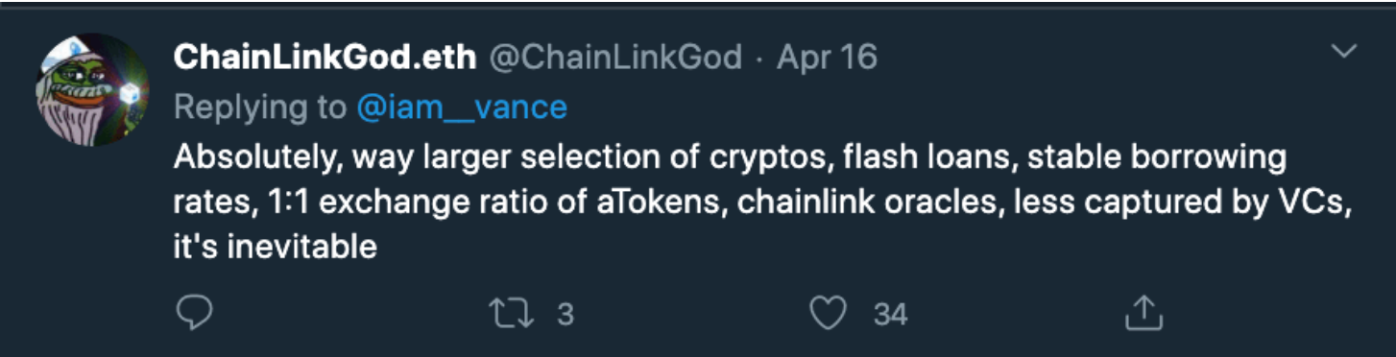Share the tweet using the upload arrow icon

tap(1143, 311)
